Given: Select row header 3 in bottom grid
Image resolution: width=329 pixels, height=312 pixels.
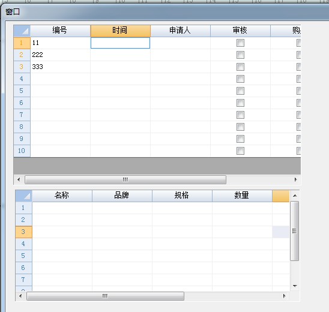Looking at the screenshot, I should (x=23, y=232).
